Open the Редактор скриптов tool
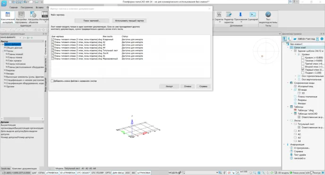This screenshot has width=325, height=175. tap(229, 17)
